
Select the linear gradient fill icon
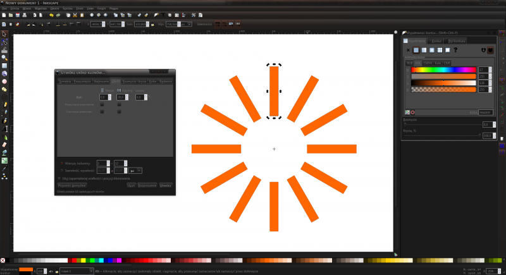424,50
